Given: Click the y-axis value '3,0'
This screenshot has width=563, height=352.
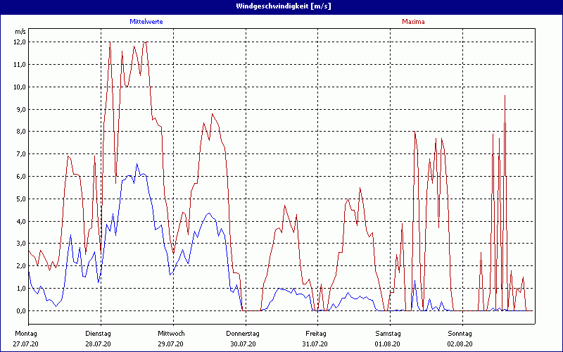Looking at the screenshot, I should point(21,244).
